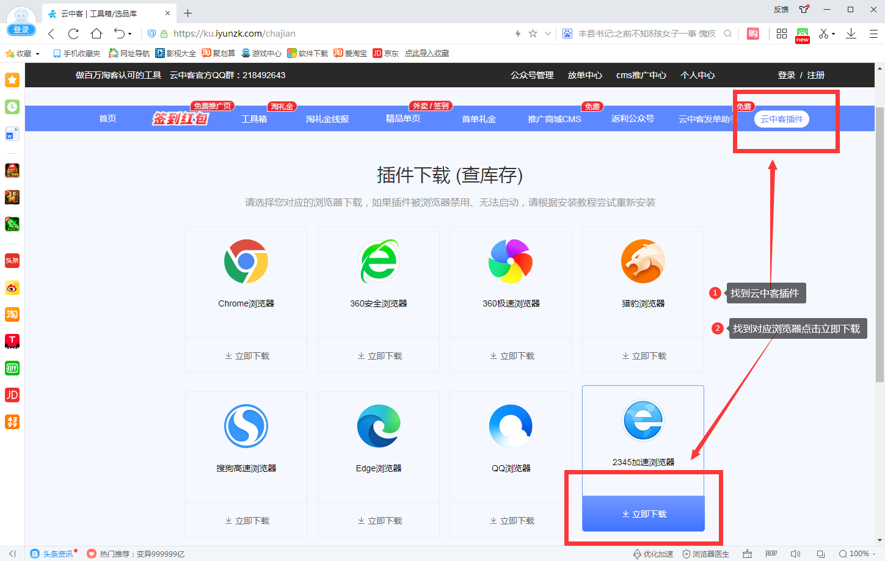Open the red 购 shopping icon
Viewport: 885px width, 561px height.
pyautogui.click(x=753, y=34)
